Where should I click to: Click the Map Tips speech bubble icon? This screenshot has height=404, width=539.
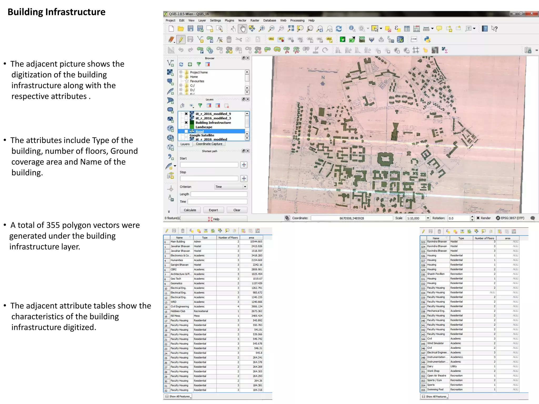click(x=439, y=29)
